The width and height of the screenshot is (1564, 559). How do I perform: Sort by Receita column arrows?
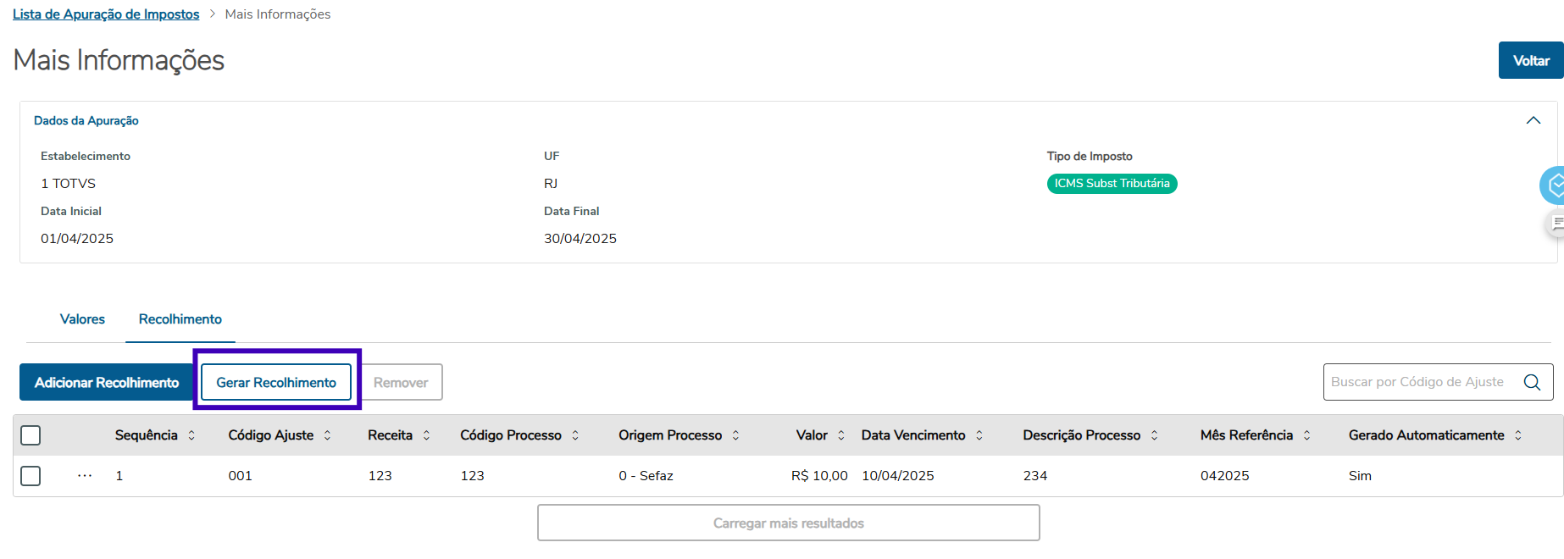(x=426, y=435)
